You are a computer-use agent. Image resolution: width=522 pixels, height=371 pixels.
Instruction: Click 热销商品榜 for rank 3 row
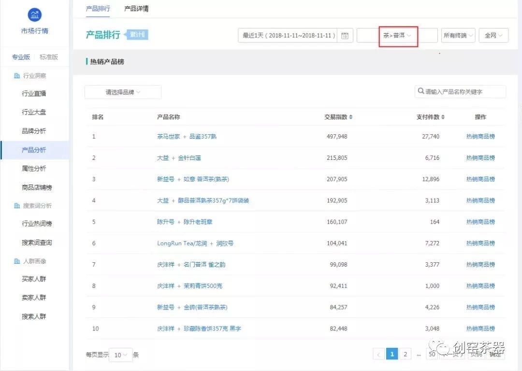pyautogui.click(x=480, y=179)
